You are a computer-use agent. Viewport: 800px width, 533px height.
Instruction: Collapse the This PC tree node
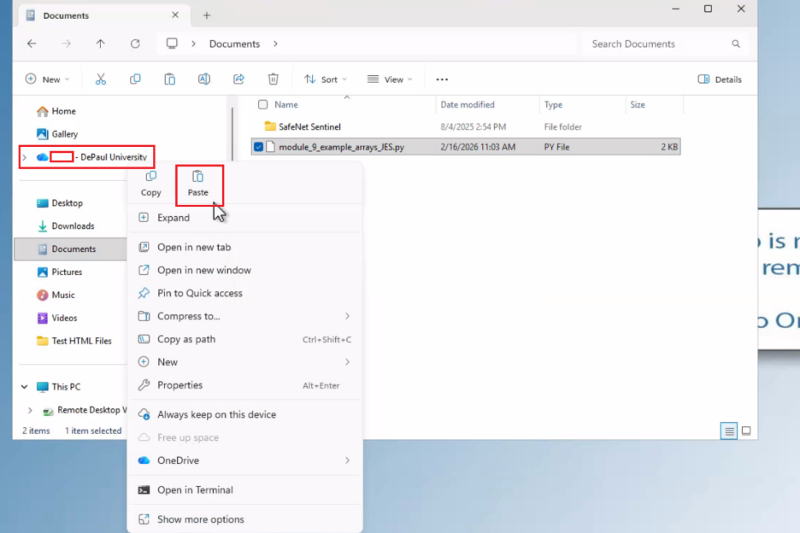click(x=25, y=387)
